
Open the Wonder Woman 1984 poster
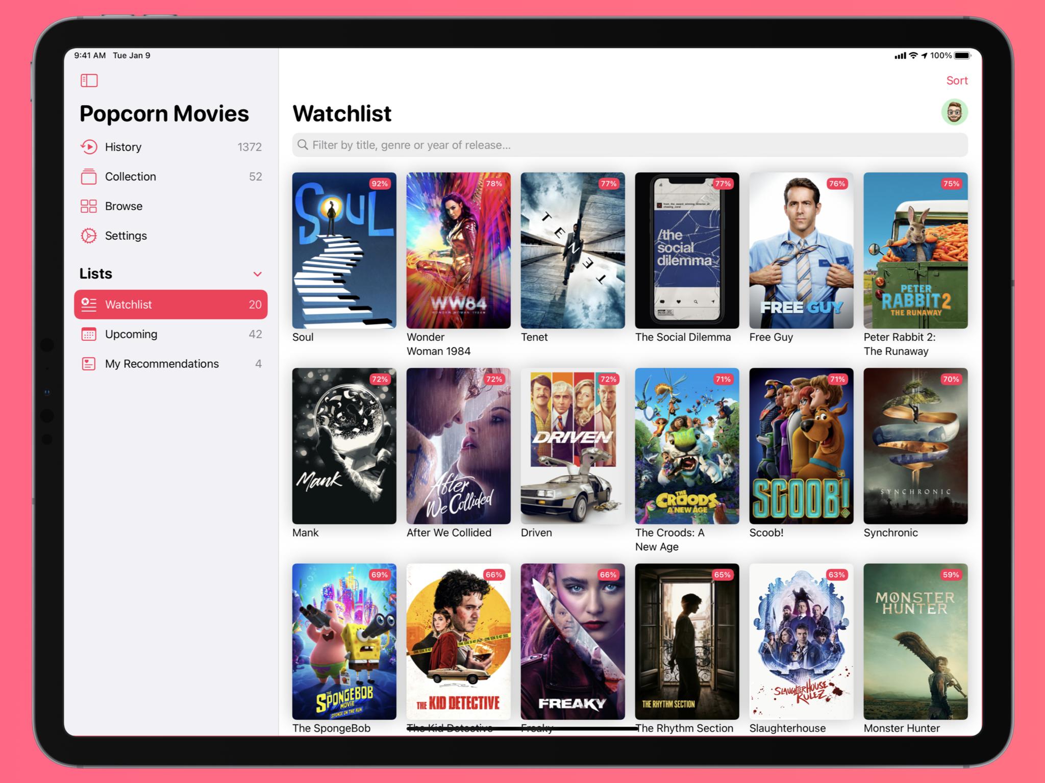(x=458, y=250)
